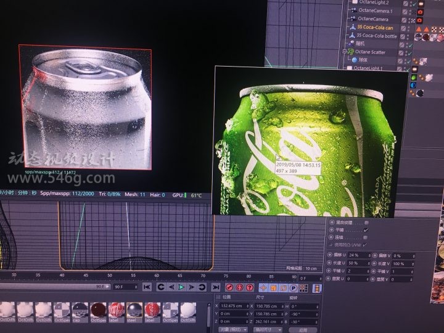Select 35 Coca-Cola can in object list
The height and width of the screenshot is (333, 444).
[375, 28]
